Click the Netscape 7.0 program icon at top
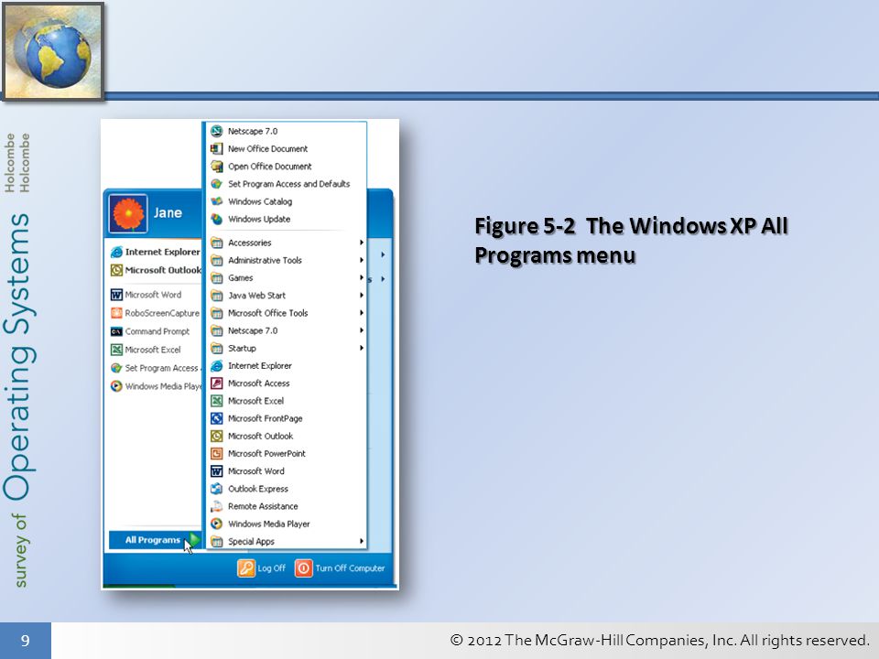Screen dimensions: 879x659 tap(216, 131)
